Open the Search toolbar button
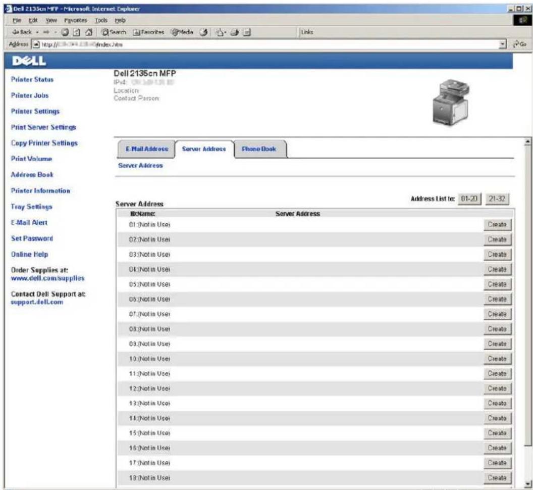The width and height of the screenshot is (533, 490). point(114,32)
